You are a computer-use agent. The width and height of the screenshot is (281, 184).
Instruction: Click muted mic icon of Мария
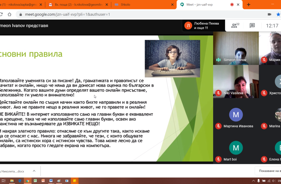(x=264, y=60)
